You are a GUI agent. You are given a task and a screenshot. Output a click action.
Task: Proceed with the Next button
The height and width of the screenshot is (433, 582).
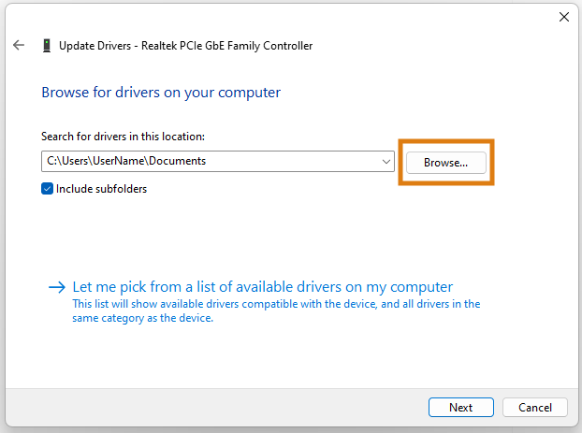pos(461,408)
